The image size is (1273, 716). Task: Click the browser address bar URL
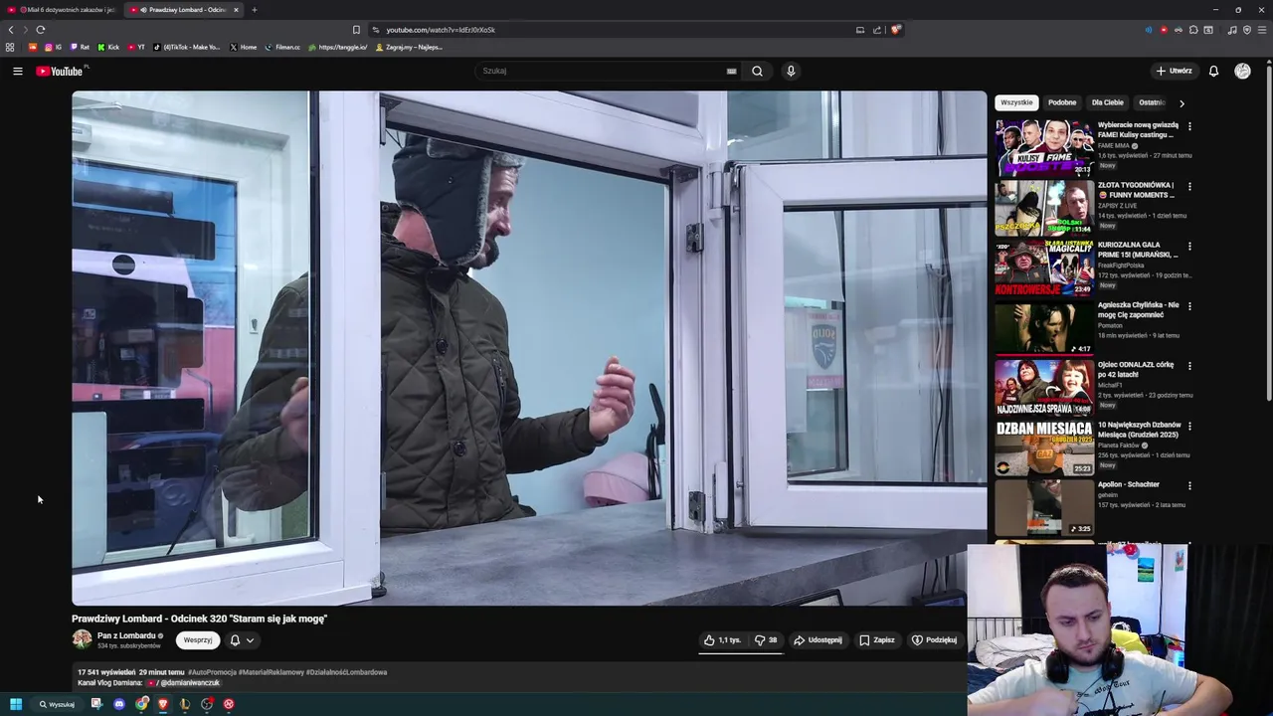tap(441, 30)
